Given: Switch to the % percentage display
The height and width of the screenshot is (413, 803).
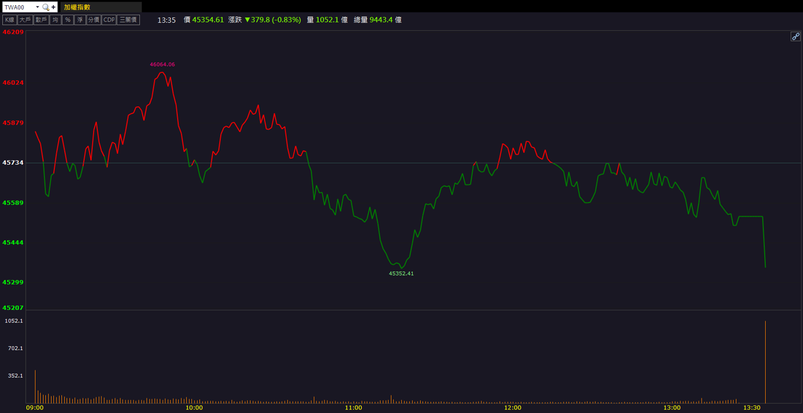Looking at the screenshot, I should click(x=68, y=20).
